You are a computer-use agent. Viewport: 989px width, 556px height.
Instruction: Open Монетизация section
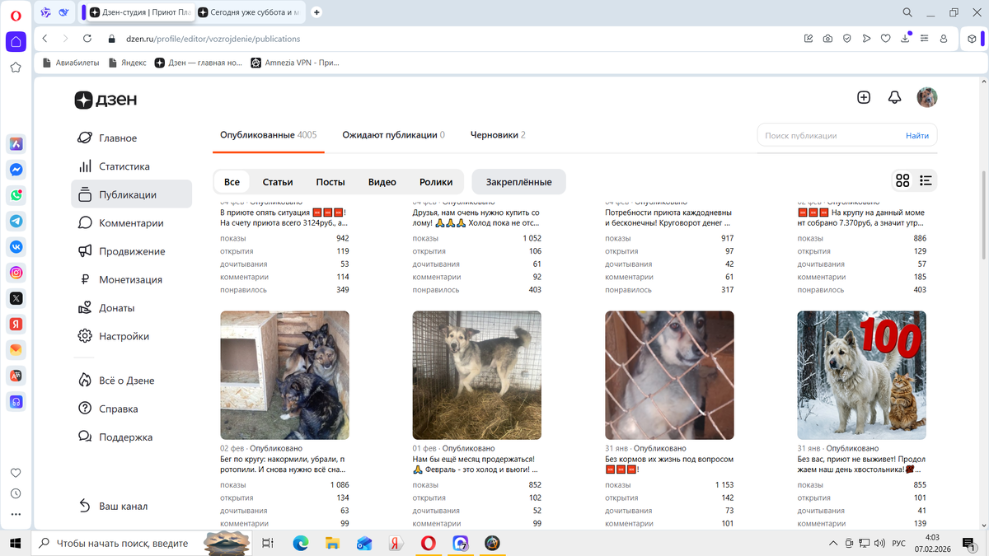pyautogui.click(x=130, y=280)
